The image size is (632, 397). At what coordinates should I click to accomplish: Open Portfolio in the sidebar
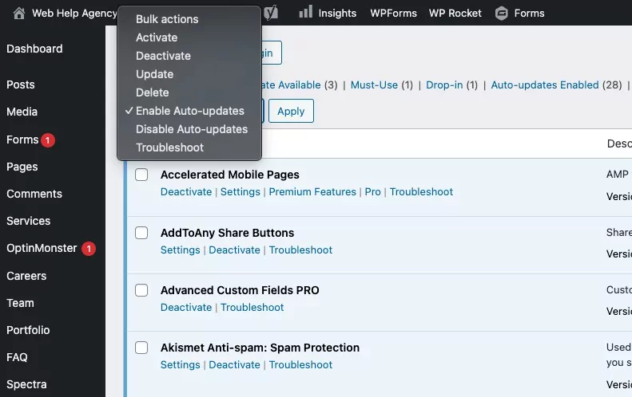(28, 330)
